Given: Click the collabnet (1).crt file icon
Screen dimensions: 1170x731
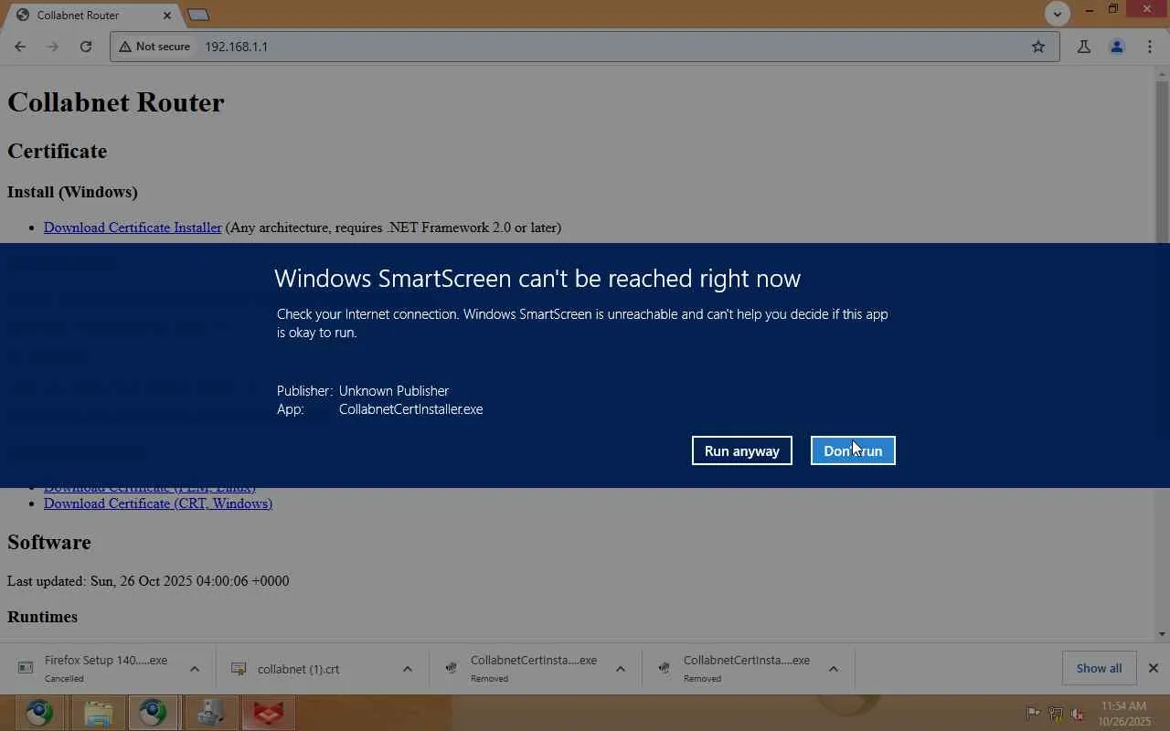Looking at the screenshot, I should pos(239,669).
